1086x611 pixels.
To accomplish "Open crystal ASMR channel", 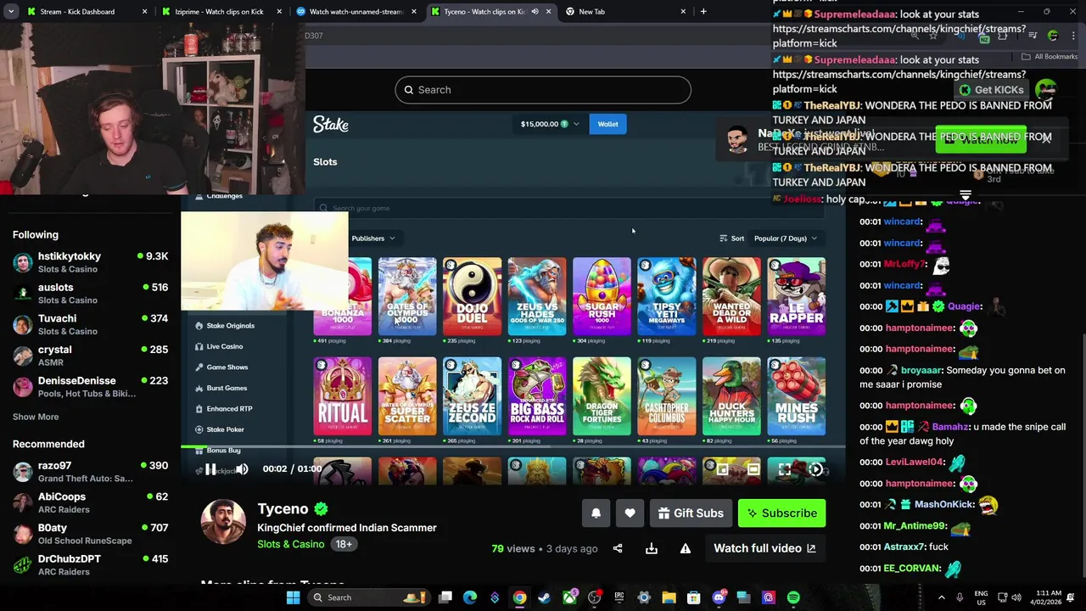I will (x=90, y=356).
